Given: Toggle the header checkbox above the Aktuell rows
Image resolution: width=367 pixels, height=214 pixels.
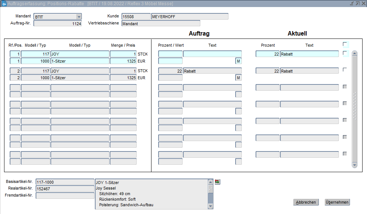Looking at the screenshot, I should (x=345, y=44).
